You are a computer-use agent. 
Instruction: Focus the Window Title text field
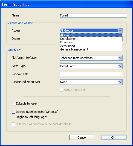pos(91,74)
